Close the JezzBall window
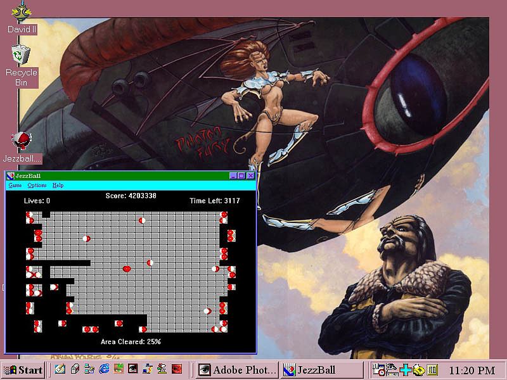This screenshot has height=380, width=507. [x=250, y=176]
